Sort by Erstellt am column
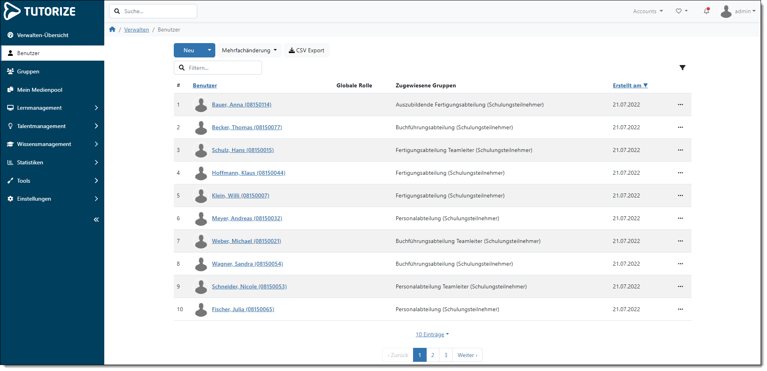 click(x=630, y=85)
